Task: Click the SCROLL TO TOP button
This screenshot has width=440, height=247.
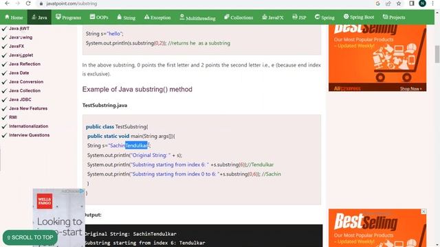Action: [30, 237]
